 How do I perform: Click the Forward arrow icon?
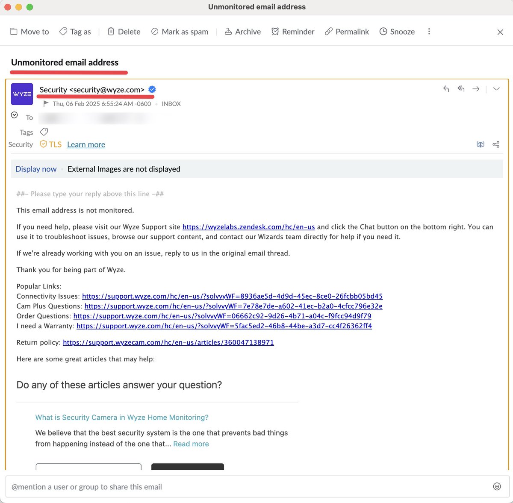coord(476,89)
